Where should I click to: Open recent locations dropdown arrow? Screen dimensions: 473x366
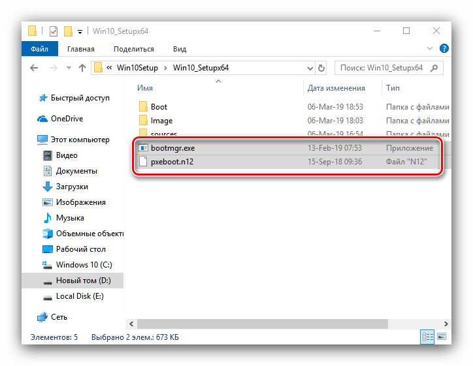69,68
